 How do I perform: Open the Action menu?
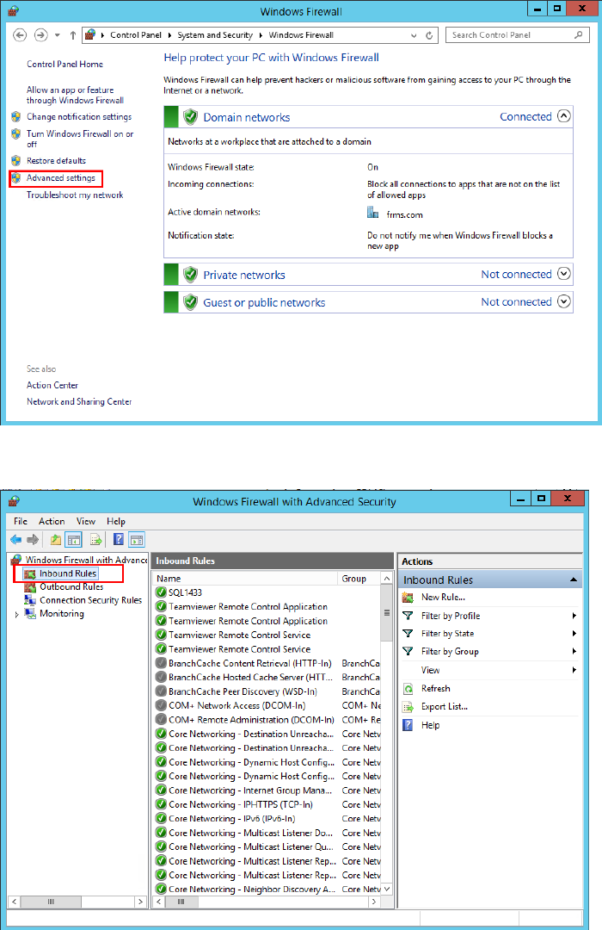(x=52, y=521)
